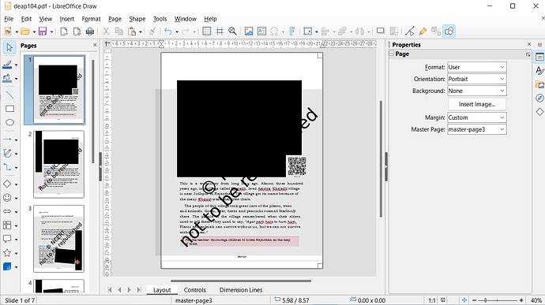Screen dimensions: 545x305
Task: Click the zoom slider in status bar
Action: (x=498, y=300)
